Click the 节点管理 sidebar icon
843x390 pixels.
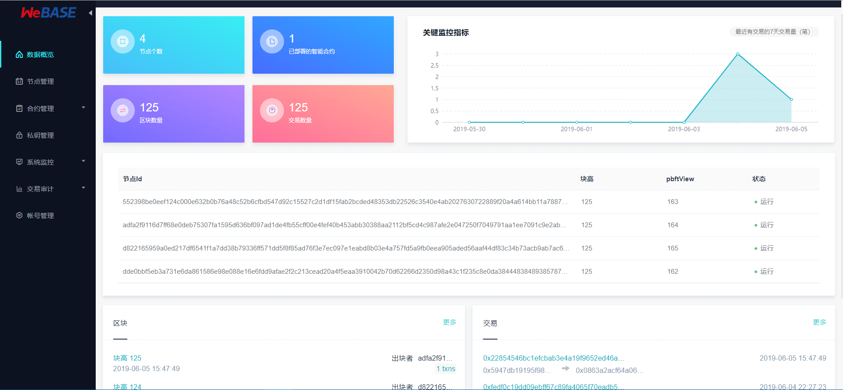[19, 81]
